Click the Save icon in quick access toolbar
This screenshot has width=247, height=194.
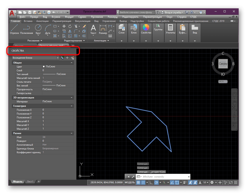click(x=30, y=12)
